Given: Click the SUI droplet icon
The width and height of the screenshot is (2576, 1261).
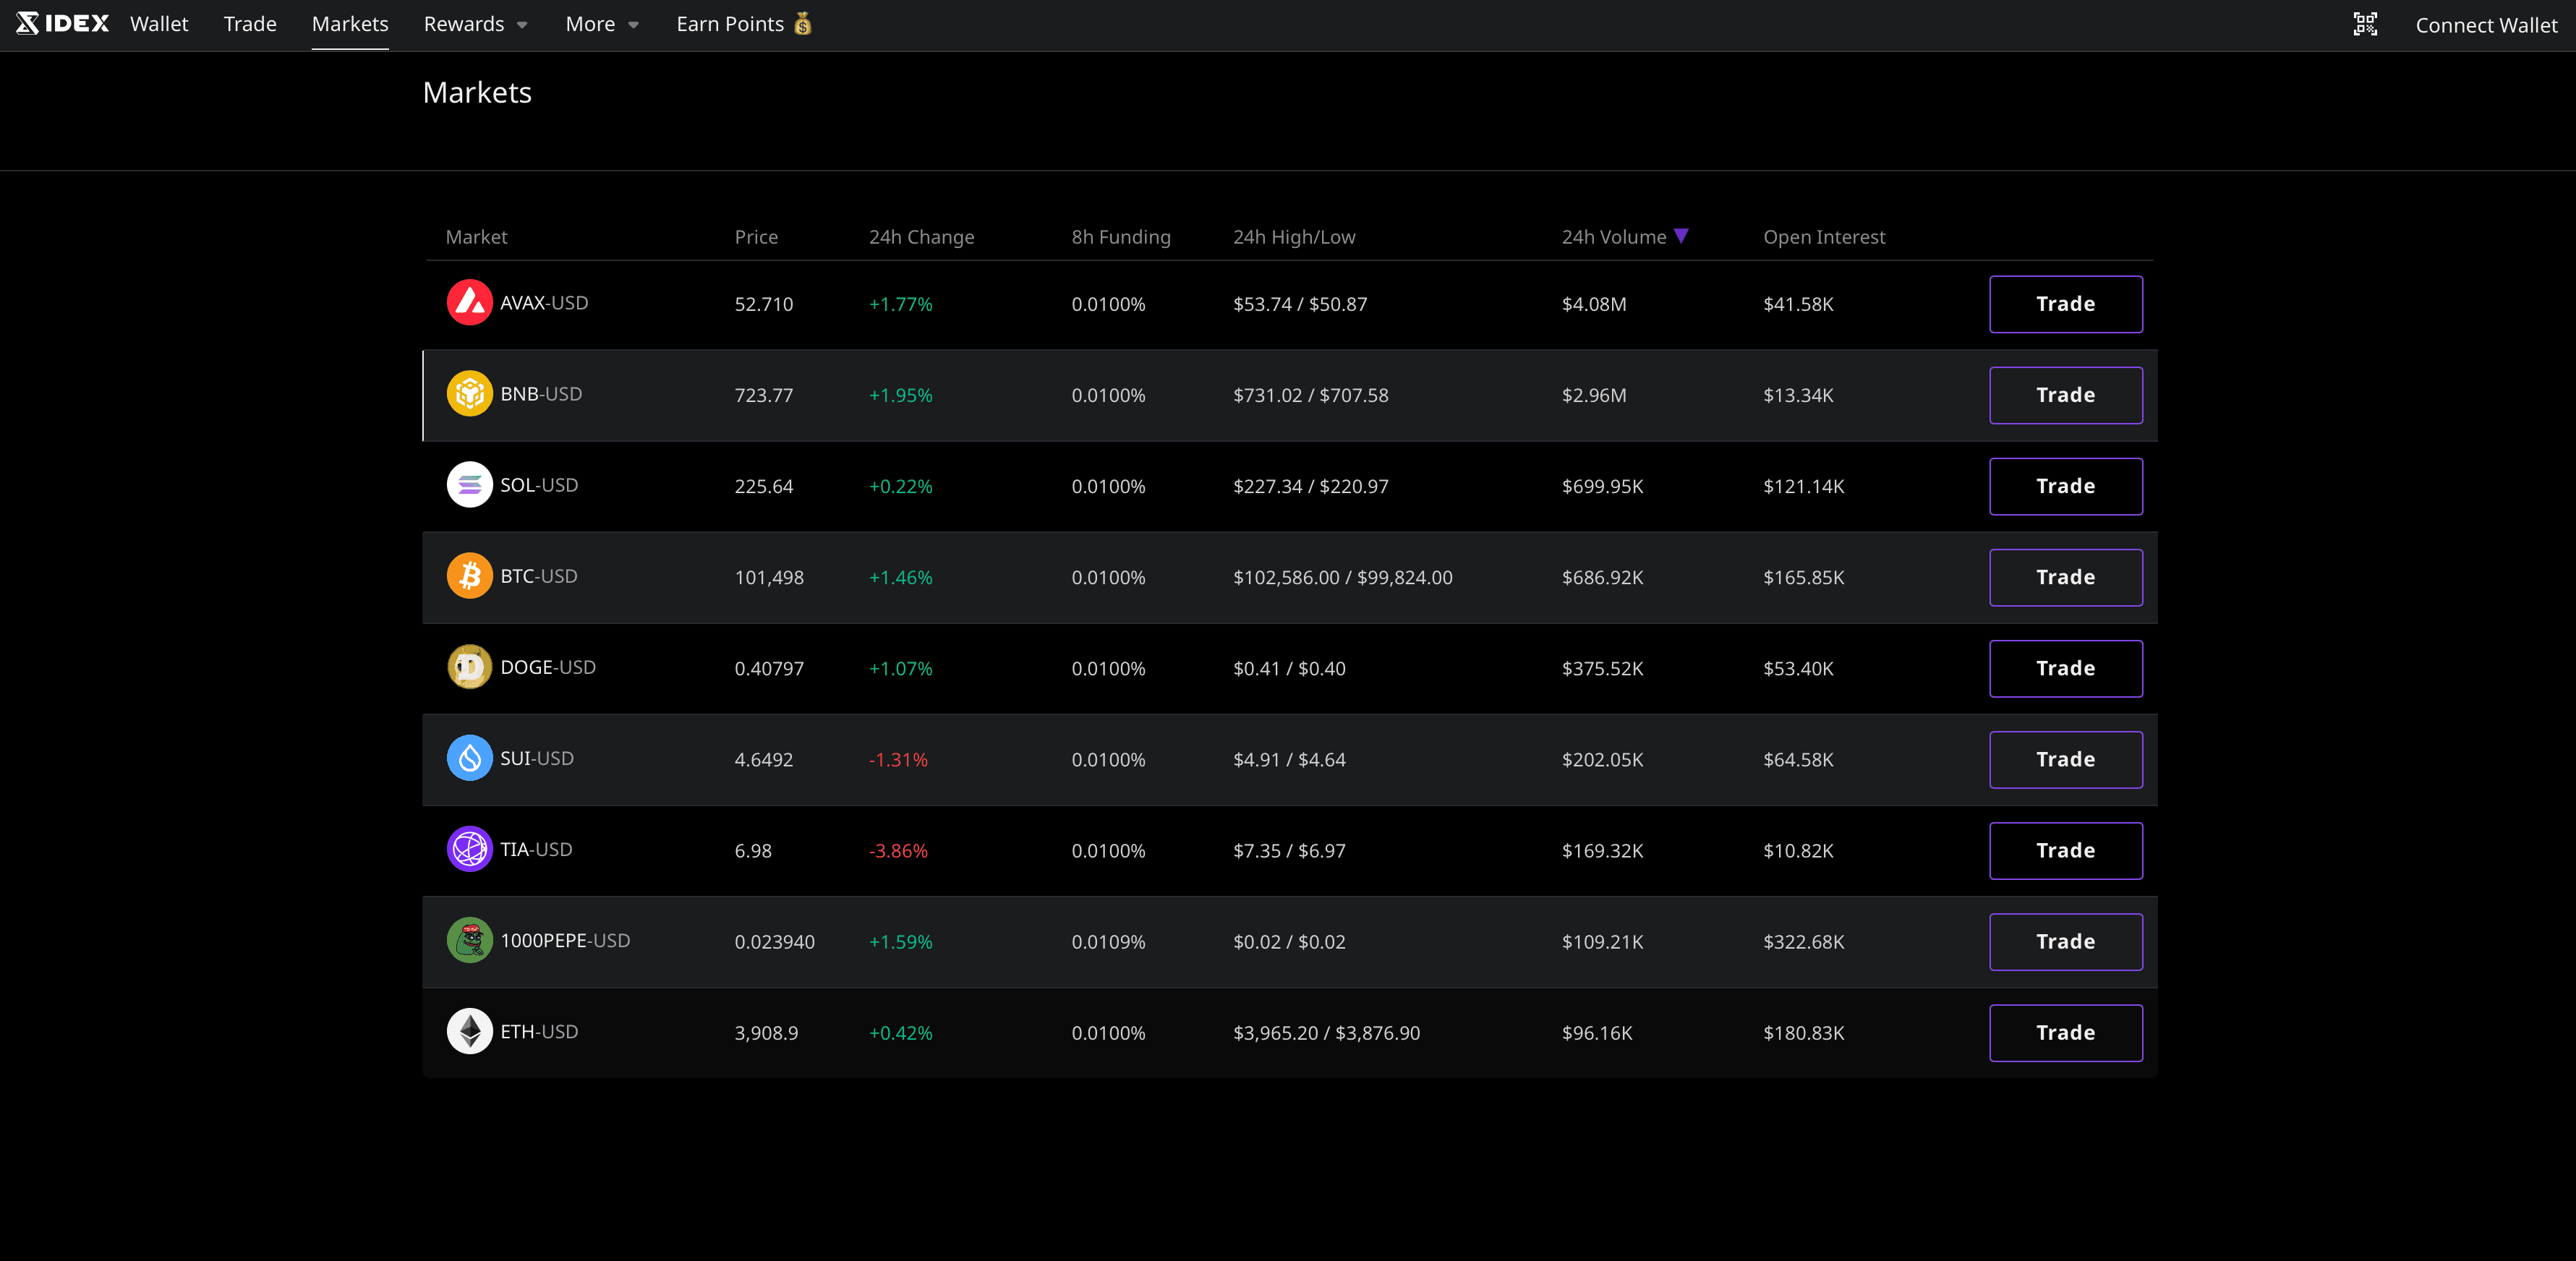Looking at the screenshot, I should click(469, 758).
